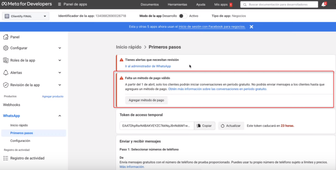Screen dimensions: 336x170
Task: Expand the Alertas section
Action: [60, 72]
